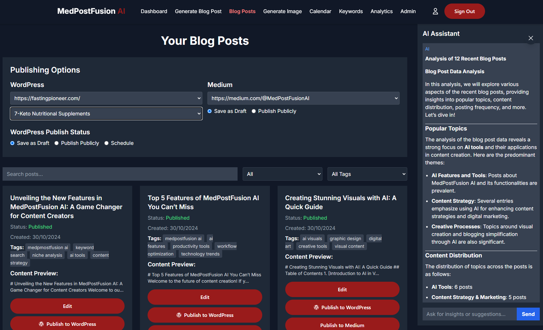Click the Ask for insights input field

[469, 314]
